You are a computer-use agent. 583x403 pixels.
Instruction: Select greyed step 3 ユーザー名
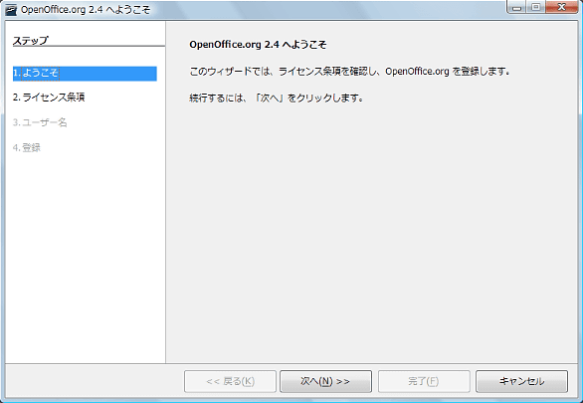coord(40,122)
